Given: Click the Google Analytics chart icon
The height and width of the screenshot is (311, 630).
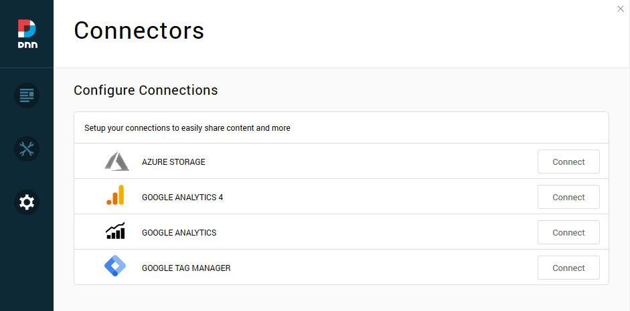Looking at the screenshot, I should pyautogui.click(x=115, y=232).
